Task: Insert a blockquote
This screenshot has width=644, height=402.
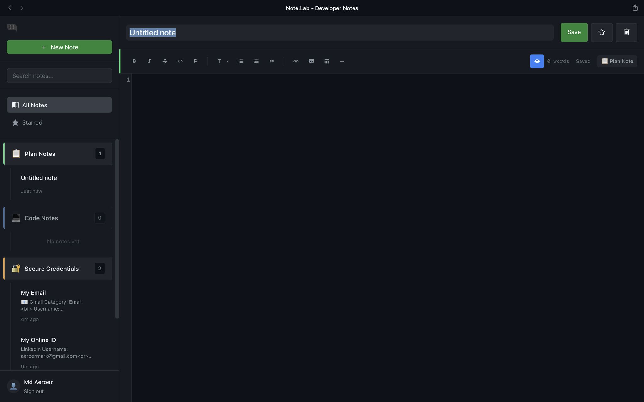Action: [x=272, y=61]
